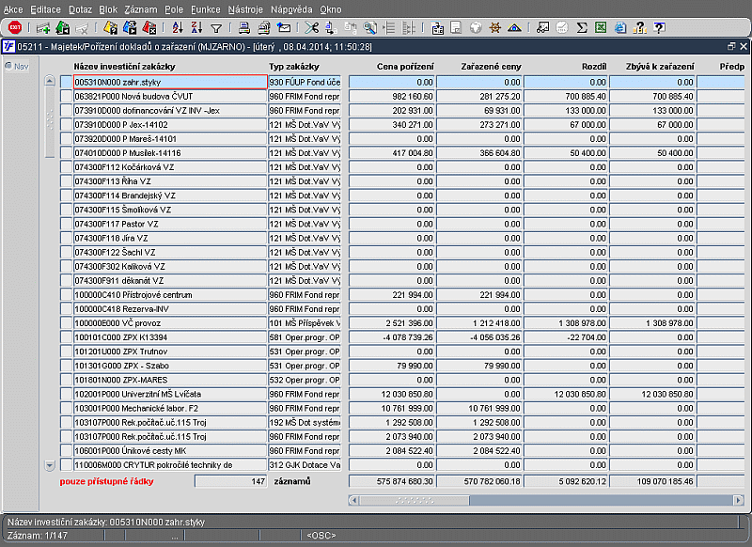
Task: Click the blue execute query icon
Action: 130,28
